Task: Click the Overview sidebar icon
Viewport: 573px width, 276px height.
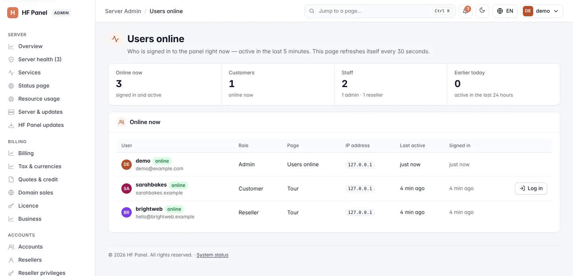Action: pos(11,47)
